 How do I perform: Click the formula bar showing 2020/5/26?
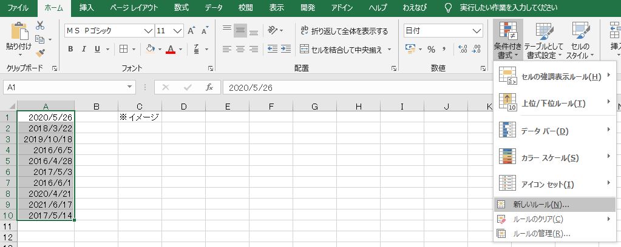[356, 88]
